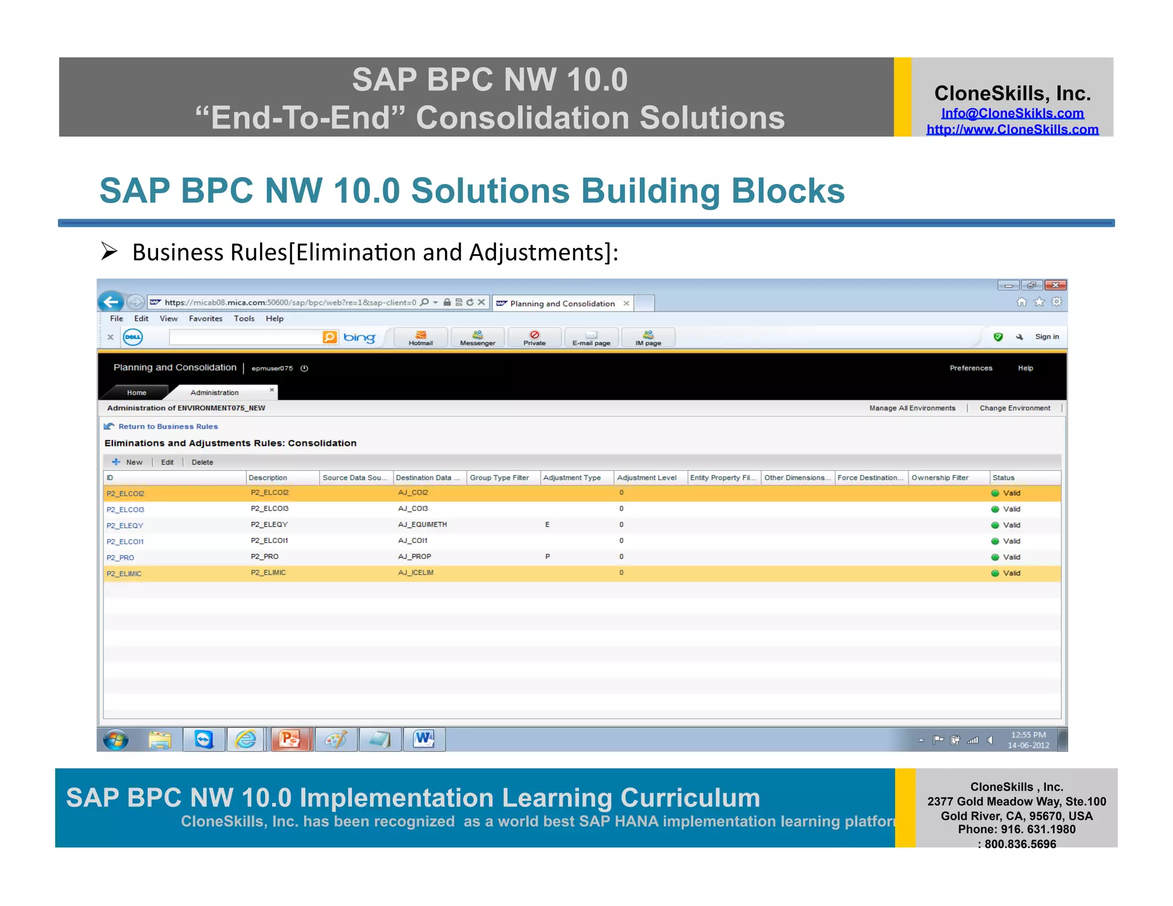Open rule P2_ELCOI1

(x=124, y=541)
